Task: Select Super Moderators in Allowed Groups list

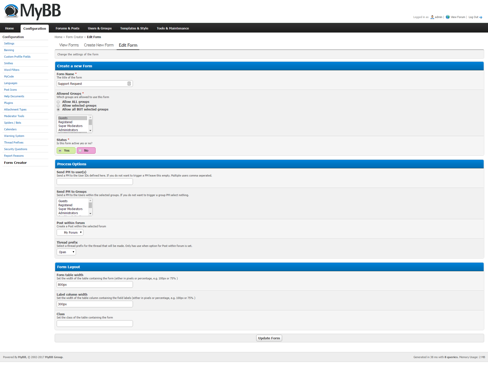Action: (70, 126)
